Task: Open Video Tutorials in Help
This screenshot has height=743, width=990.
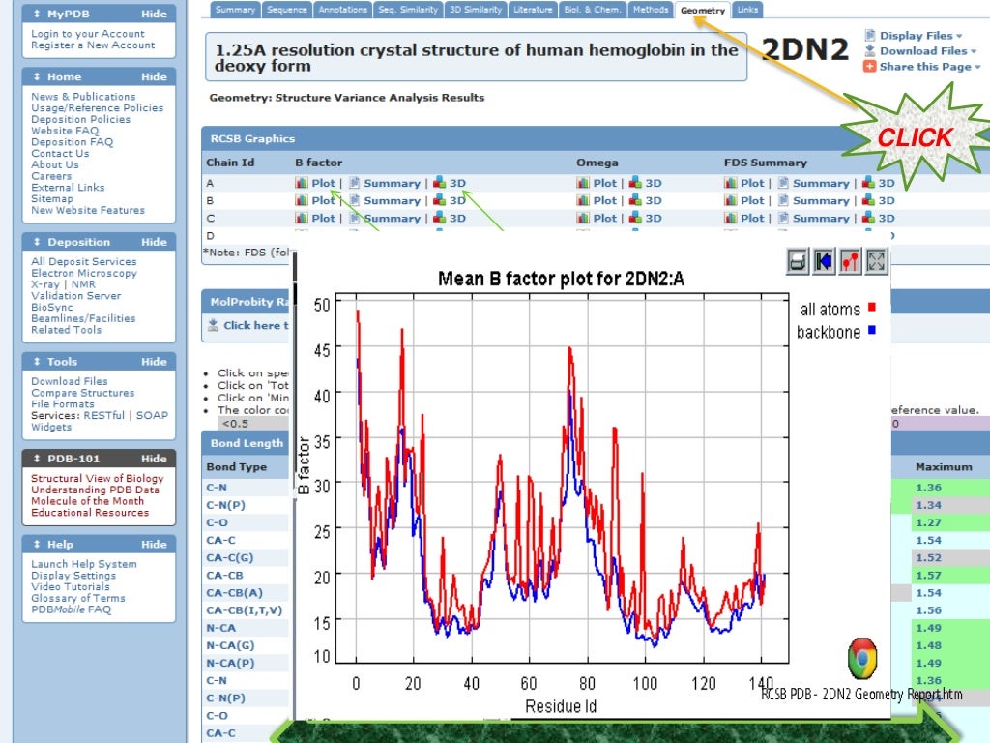Action: [70, 586]
